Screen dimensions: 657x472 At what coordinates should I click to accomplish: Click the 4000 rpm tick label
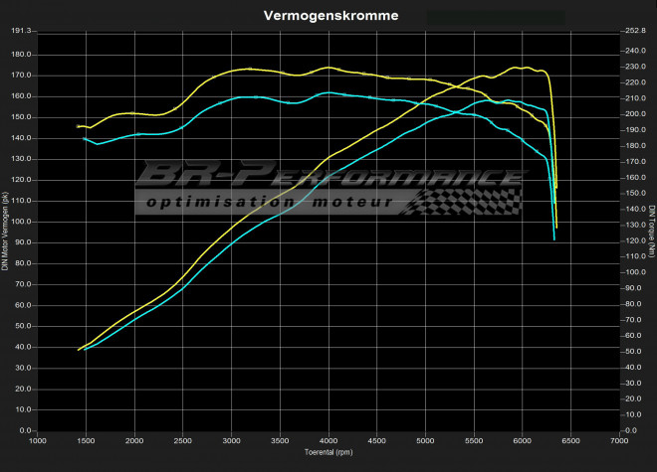[328, 441]
